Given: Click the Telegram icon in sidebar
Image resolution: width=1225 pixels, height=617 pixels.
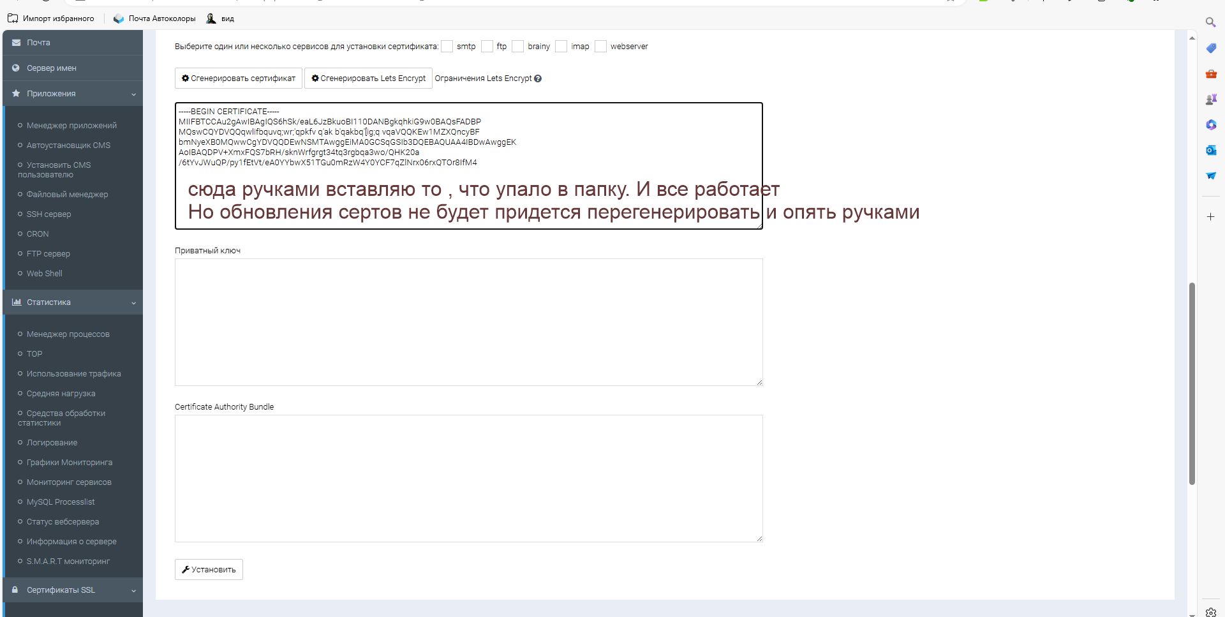Looking at the screenshot, I should point(1210,175).
